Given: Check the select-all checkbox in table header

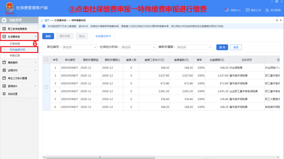Looking at the screenshot, I should pos(46,60).
